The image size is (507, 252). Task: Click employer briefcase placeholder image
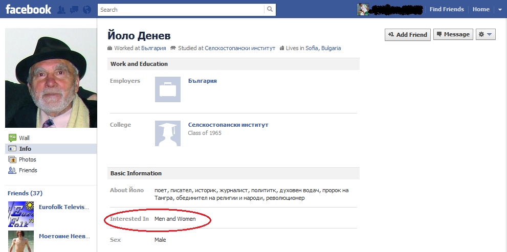[167, 89]
